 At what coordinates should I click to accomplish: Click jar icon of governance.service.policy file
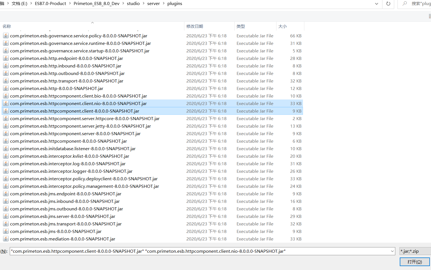click(6, 36)
